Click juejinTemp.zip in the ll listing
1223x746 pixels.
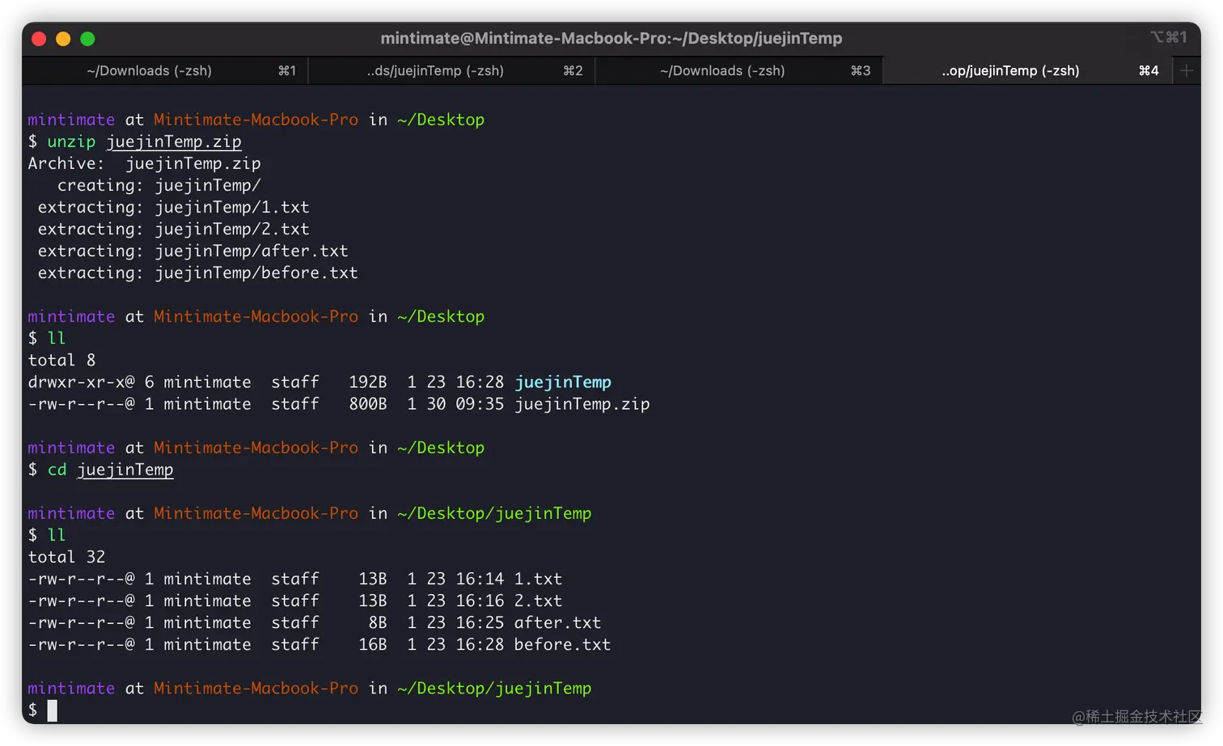(x=582, y=403)
